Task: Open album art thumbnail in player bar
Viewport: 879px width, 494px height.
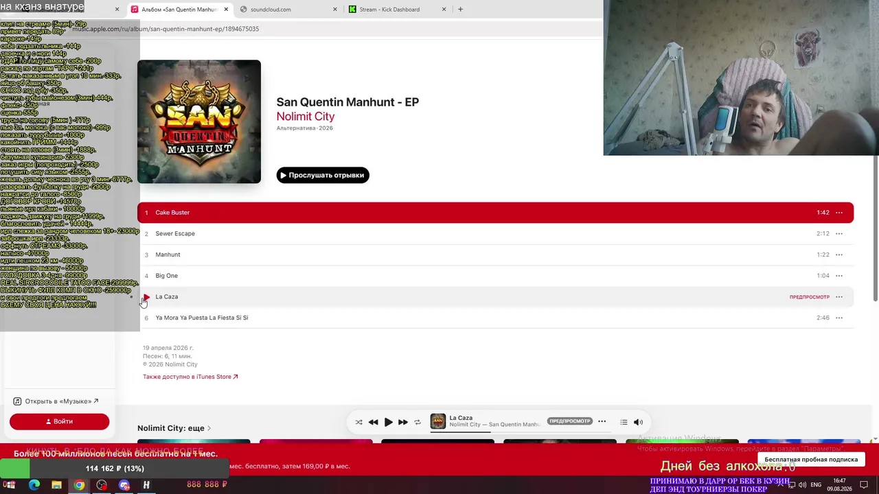Action: click(x=438, y=421)
